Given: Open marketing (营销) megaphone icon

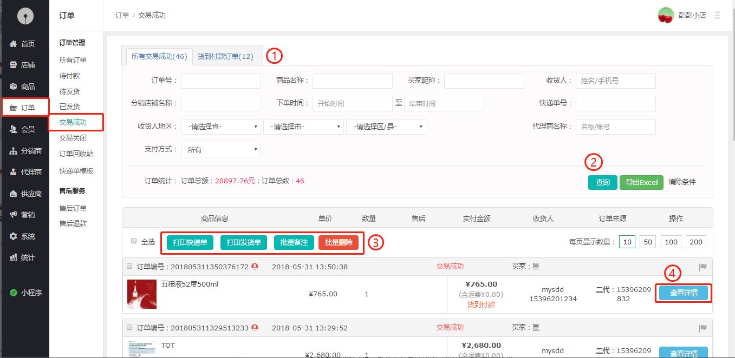Looking at the screenshot, I should [14, 215].
